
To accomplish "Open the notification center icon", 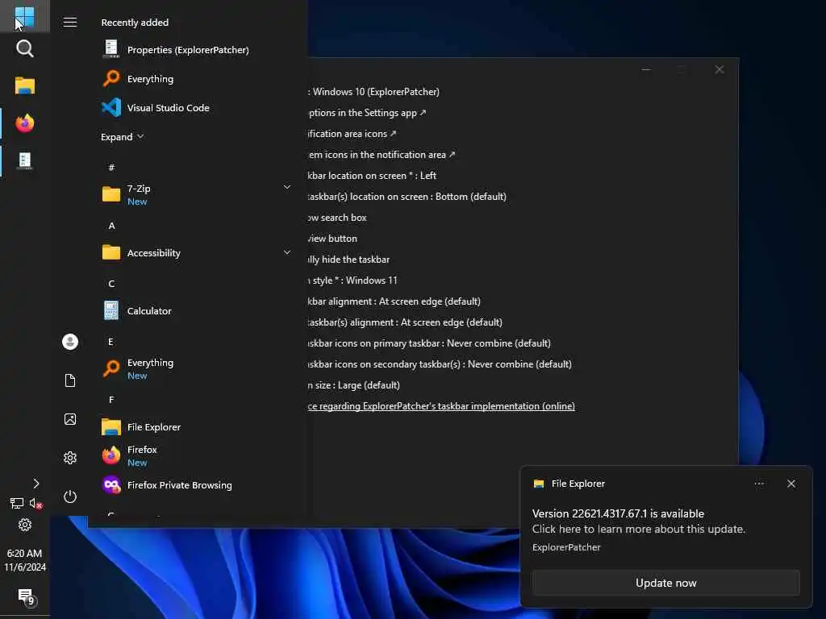I will tap(26, 597).
